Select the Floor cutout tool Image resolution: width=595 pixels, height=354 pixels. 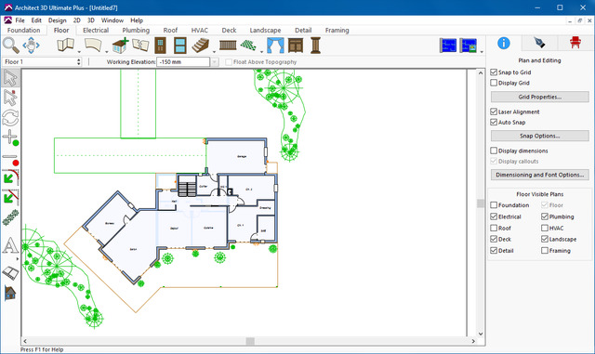pos(140,46)
